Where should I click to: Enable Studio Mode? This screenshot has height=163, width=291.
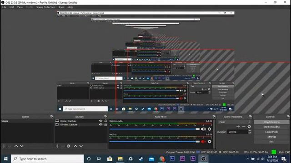pos(271,132)
